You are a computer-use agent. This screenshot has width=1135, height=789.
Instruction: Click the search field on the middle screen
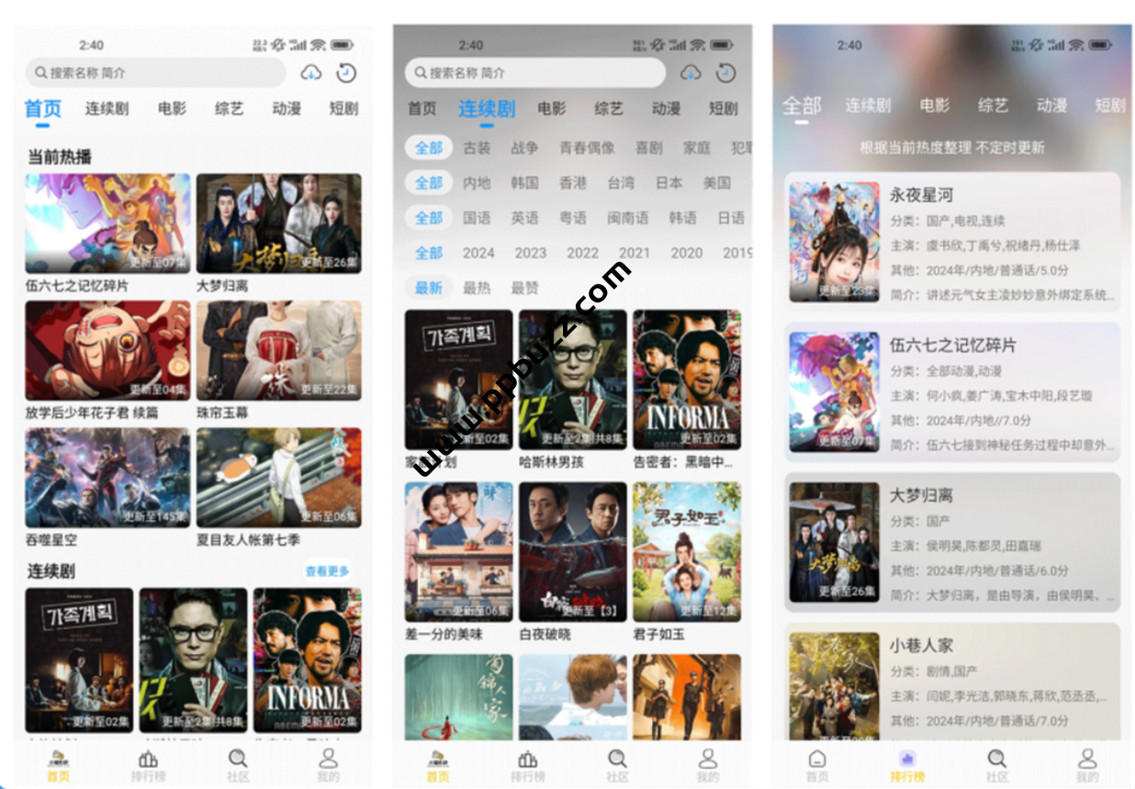tap(535, 73)
